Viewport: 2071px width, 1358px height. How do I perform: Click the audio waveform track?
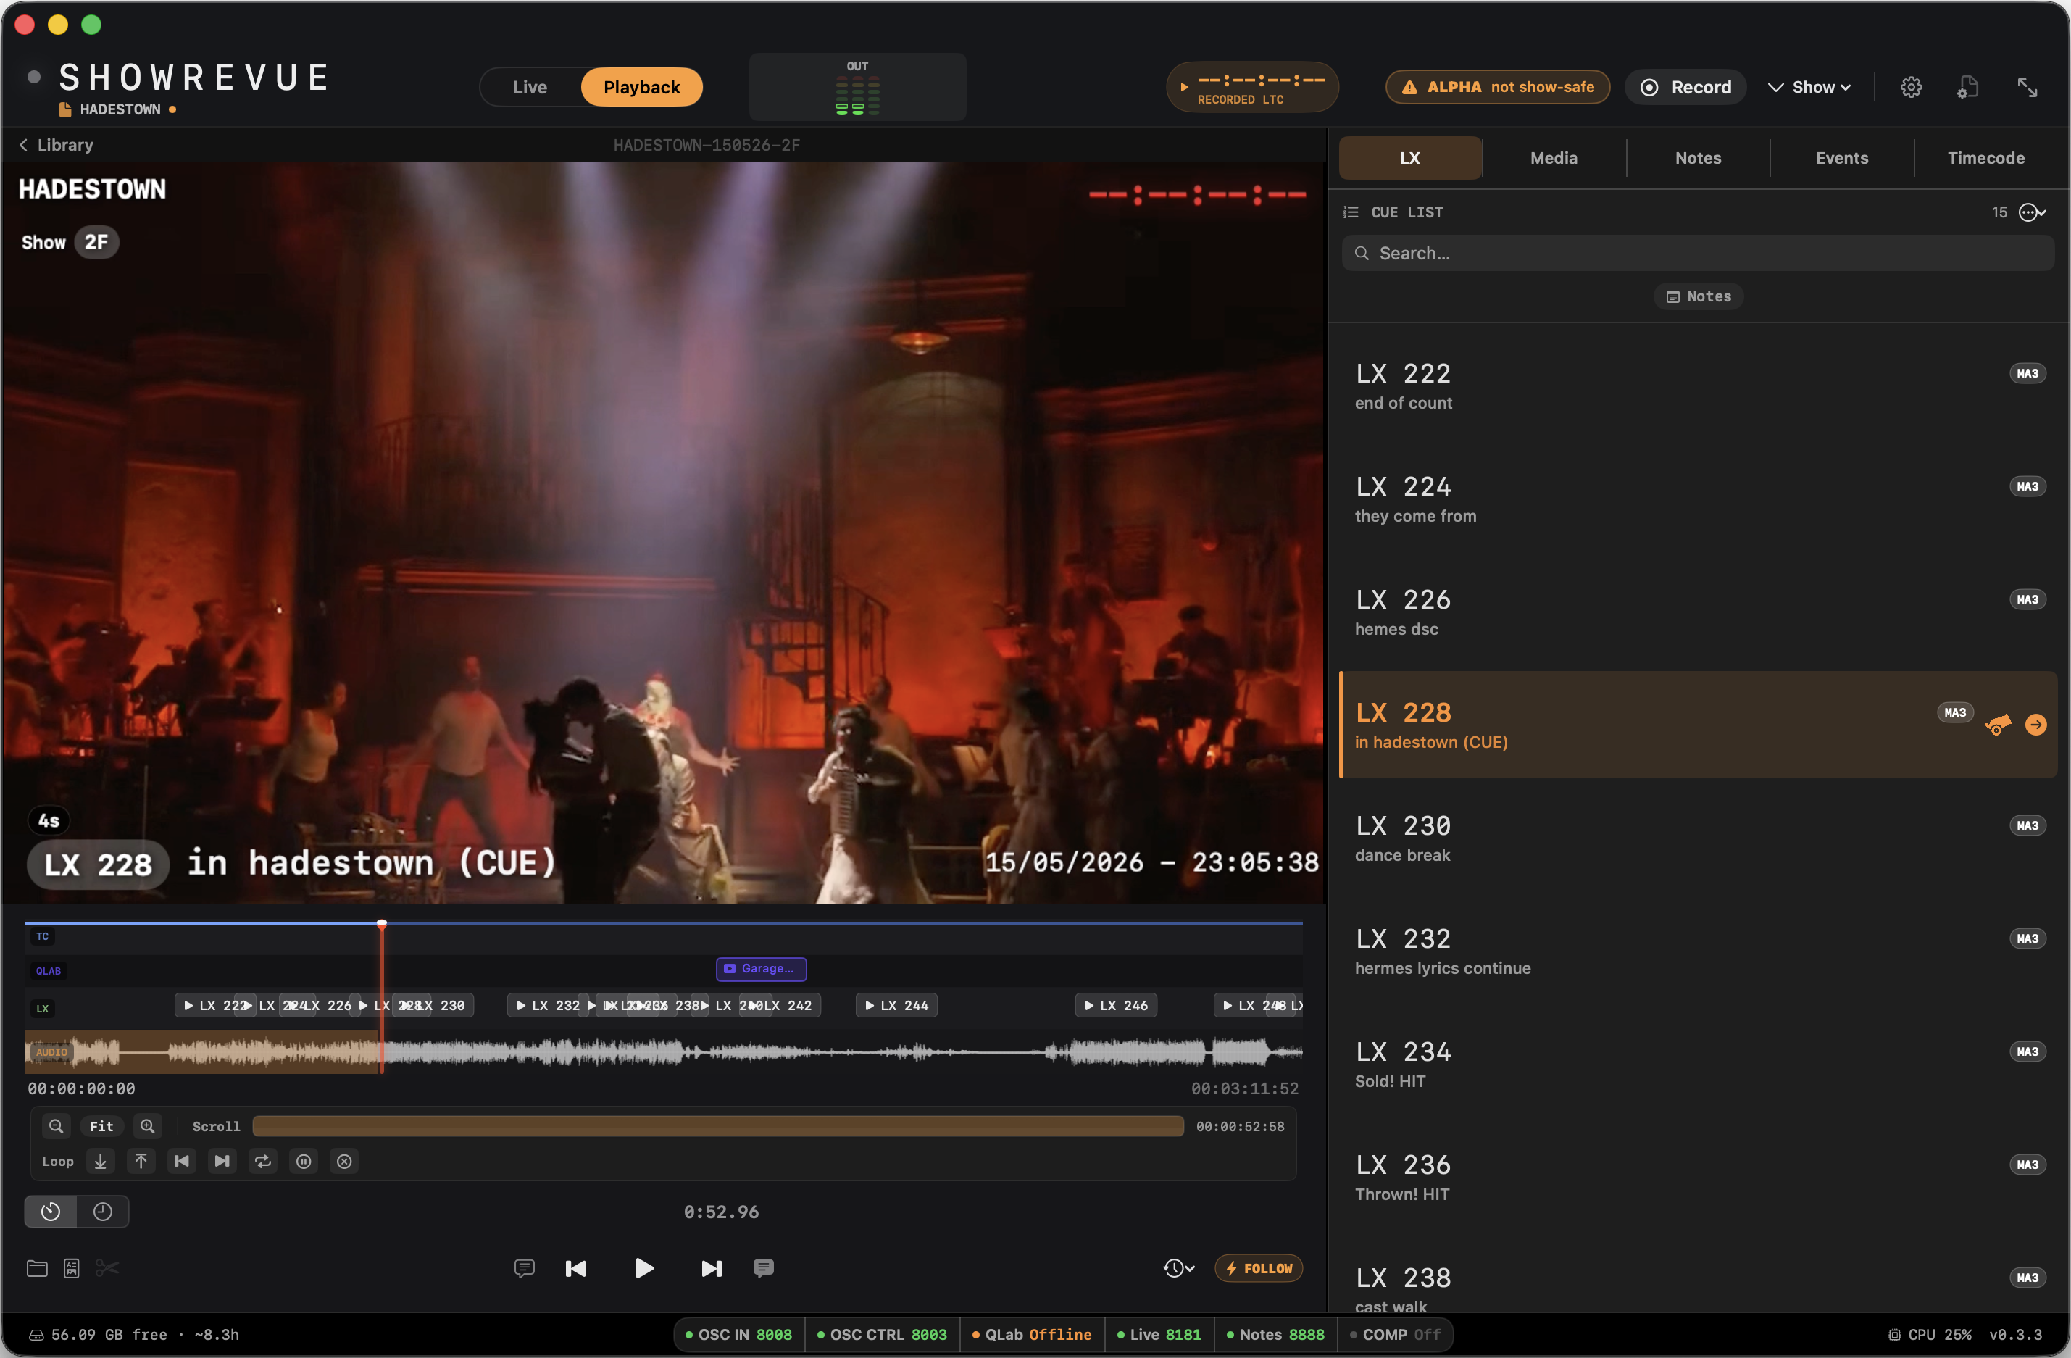tap(663, 1053)
